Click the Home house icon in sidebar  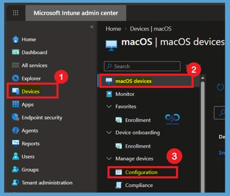pyautogui.click(x=15, y=39)
